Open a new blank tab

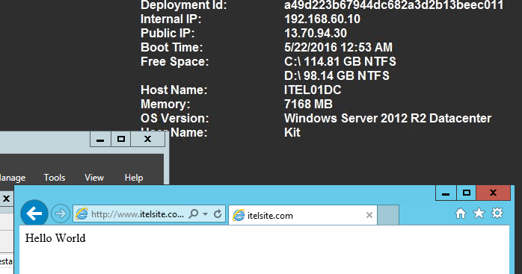[388, 215]
